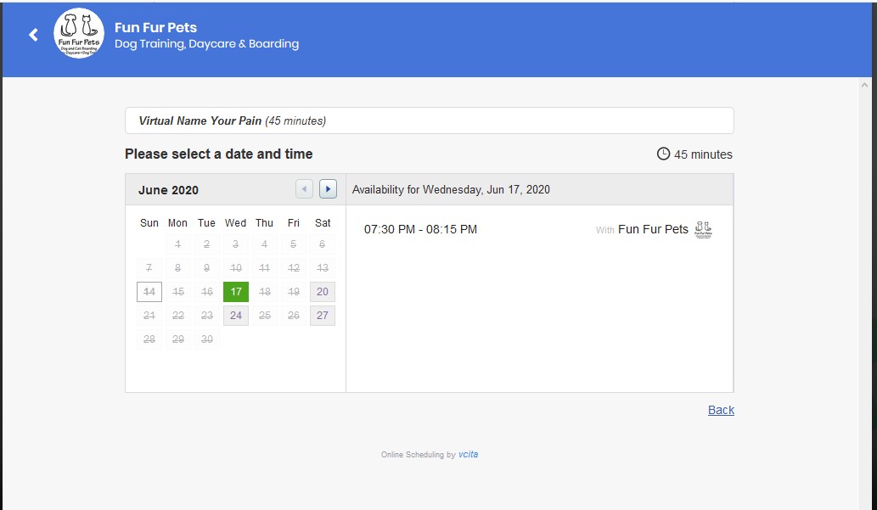Screen dimensions: 877x510
Task: Open the vcita link in footer
Action: (468, 454)
